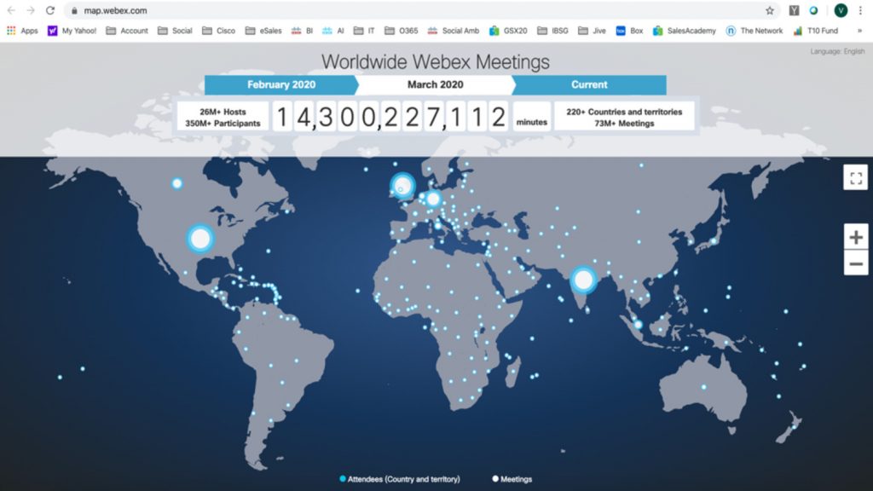Click the large meeting bubble over India

click(583, 280)
